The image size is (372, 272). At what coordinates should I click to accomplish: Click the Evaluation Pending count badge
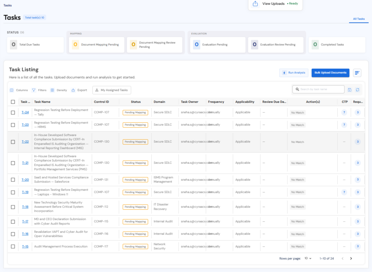click(x=196, y=45)
